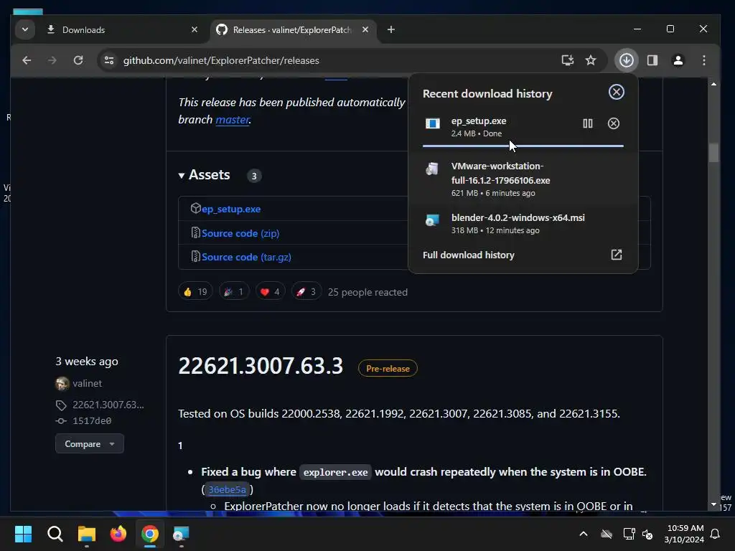Close the Recent download history popup
Image resolution: width=735 pixels, height=551 pixels.
[x=617, y=92]
